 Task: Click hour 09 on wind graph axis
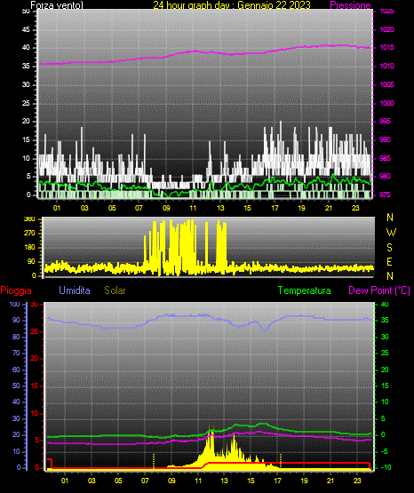click(166, 208)
